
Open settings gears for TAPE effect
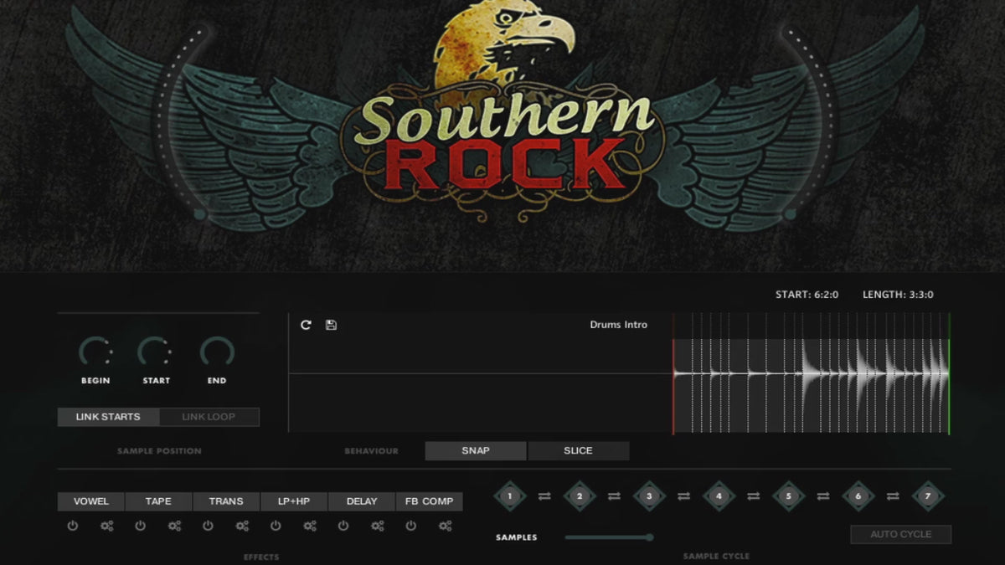(x=174, y=526)
